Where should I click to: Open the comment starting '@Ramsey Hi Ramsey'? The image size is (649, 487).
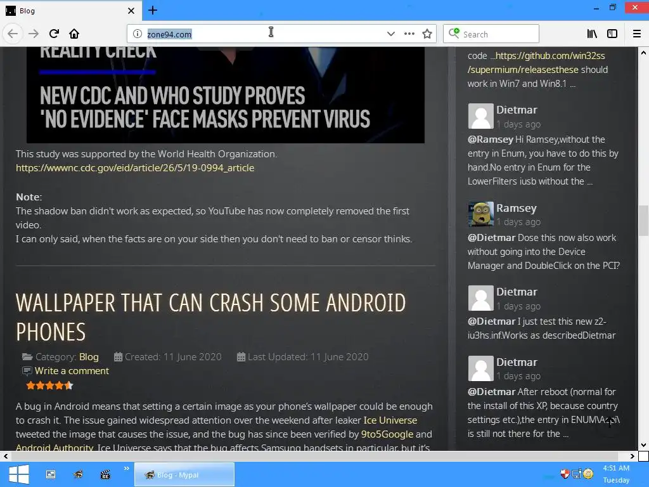tap(543, 160)
